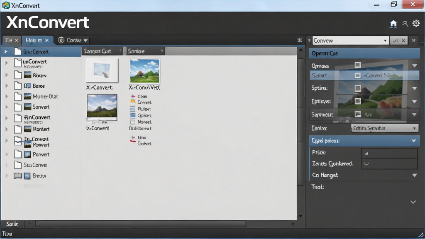Close the 'Hob' tab

(x=47, y=40)
